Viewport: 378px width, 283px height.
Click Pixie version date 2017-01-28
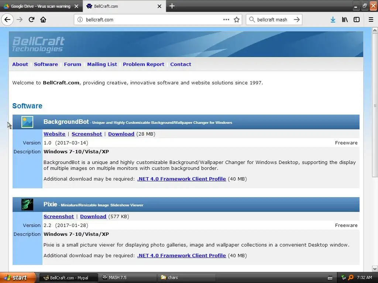[x=72, y=226]
